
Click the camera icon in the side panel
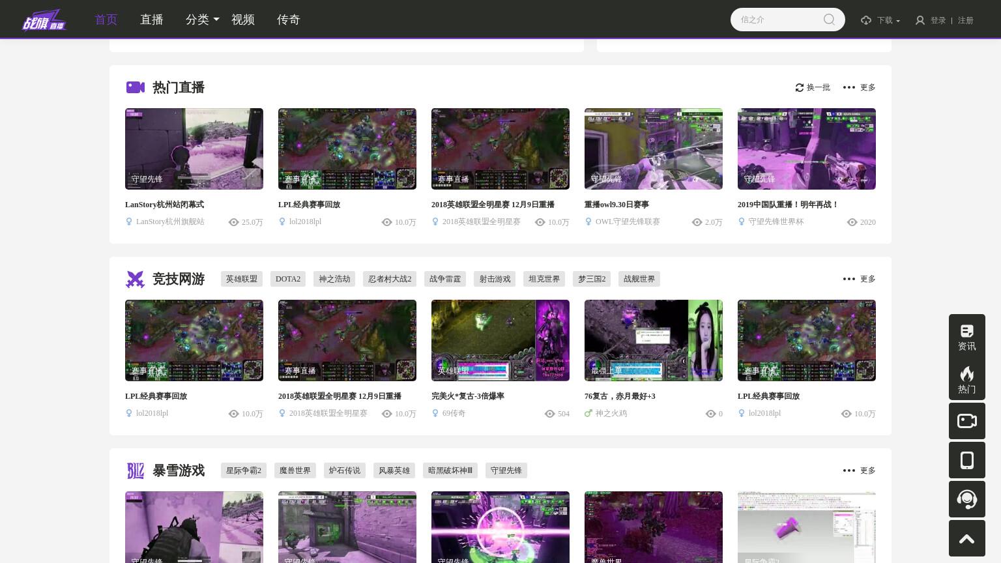coord(967,421)
